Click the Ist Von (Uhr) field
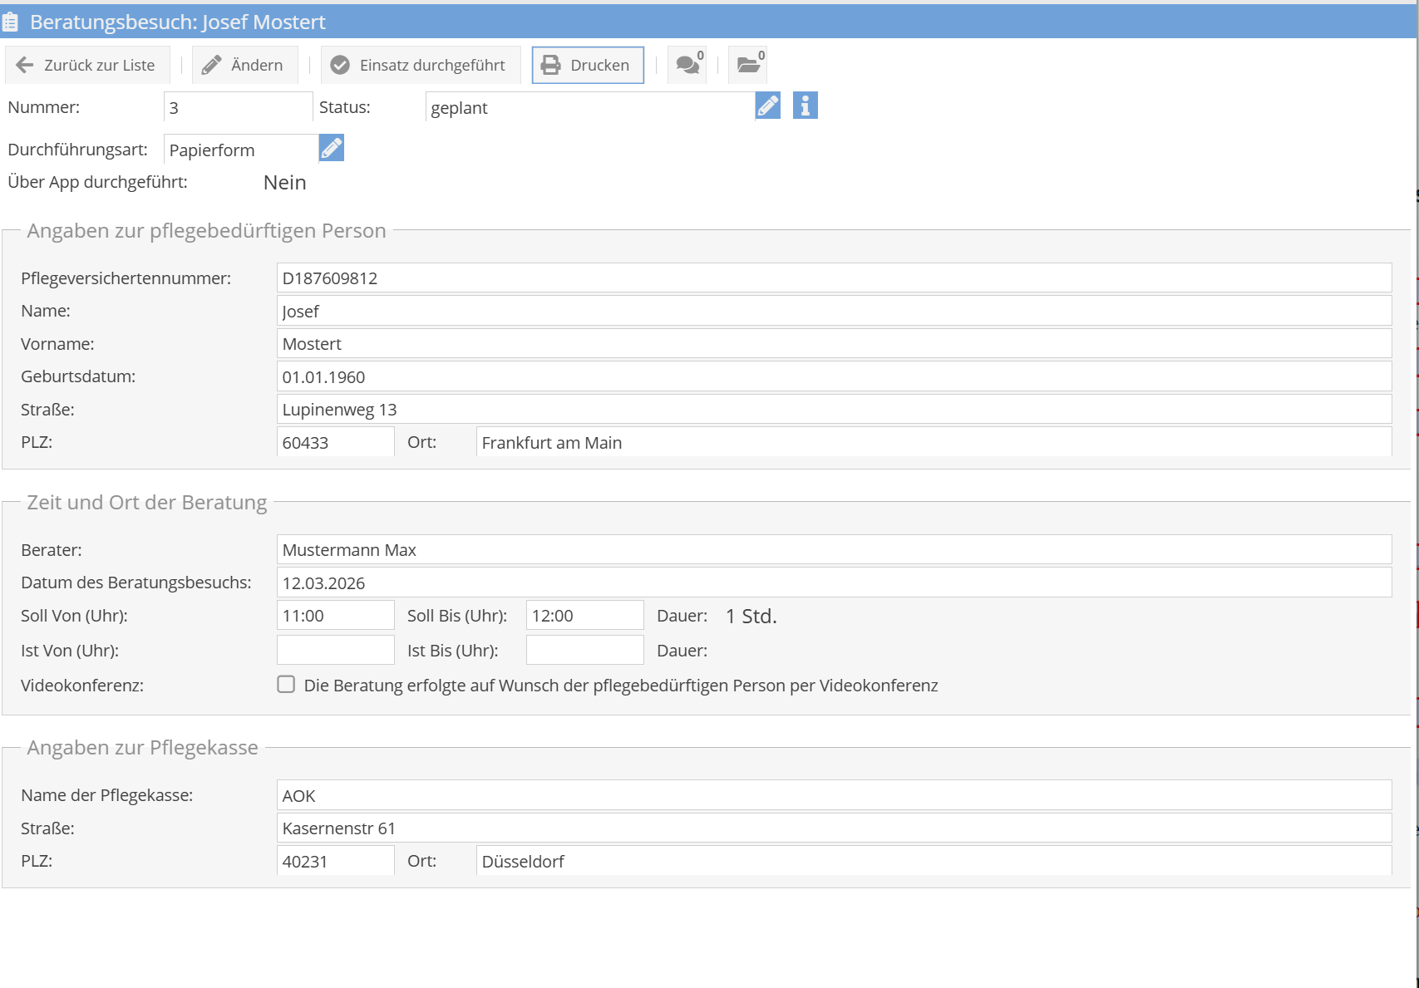Screen dimensions: 1419x988 335,650
